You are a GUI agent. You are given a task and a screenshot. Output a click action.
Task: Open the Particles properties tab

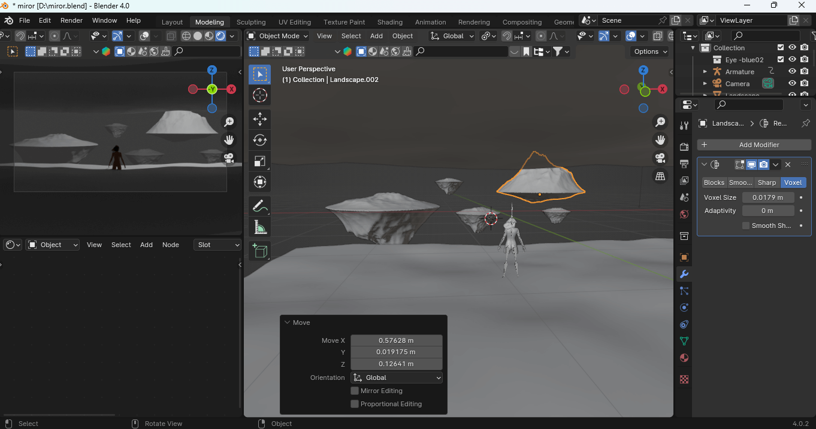coord(684,291)
